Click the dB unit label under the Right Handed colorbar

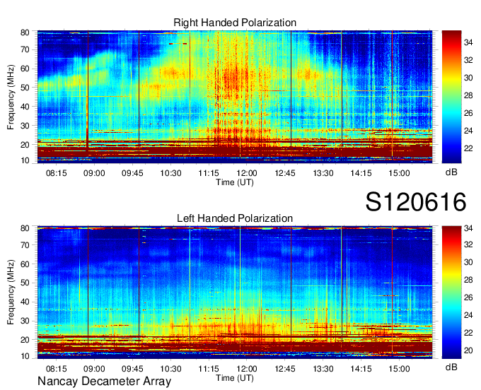coord(451,172)
